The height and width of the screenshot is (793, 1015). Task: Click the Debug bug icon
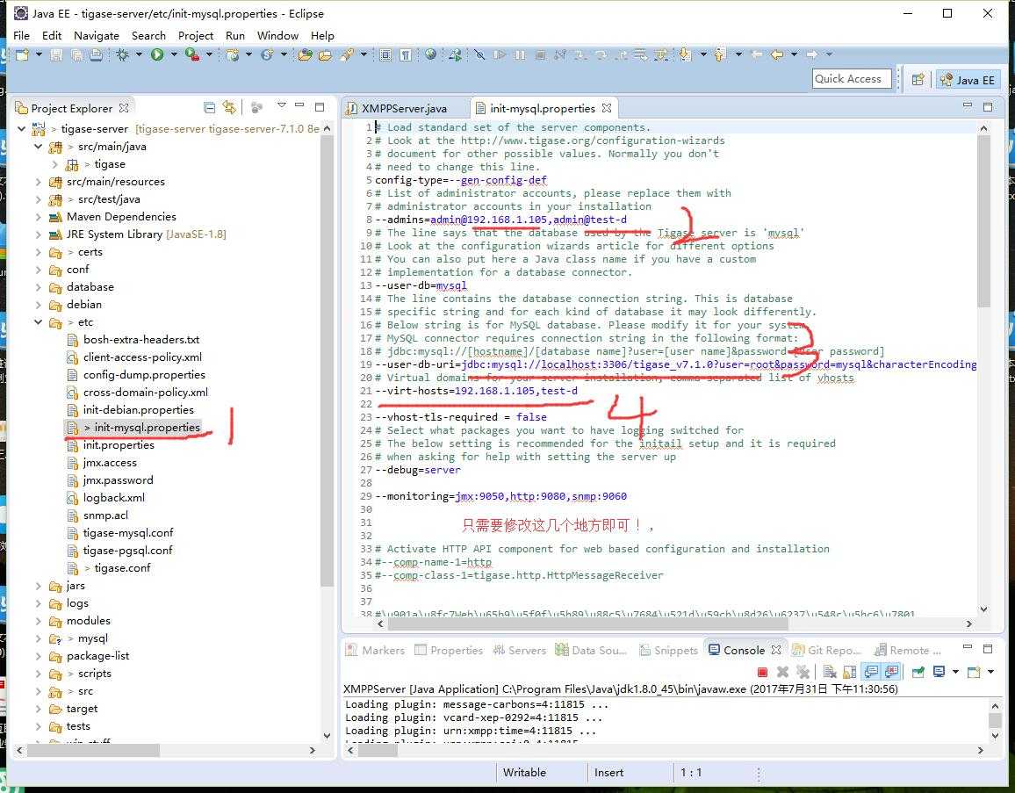pyautogui.click(x=122, y=55)
